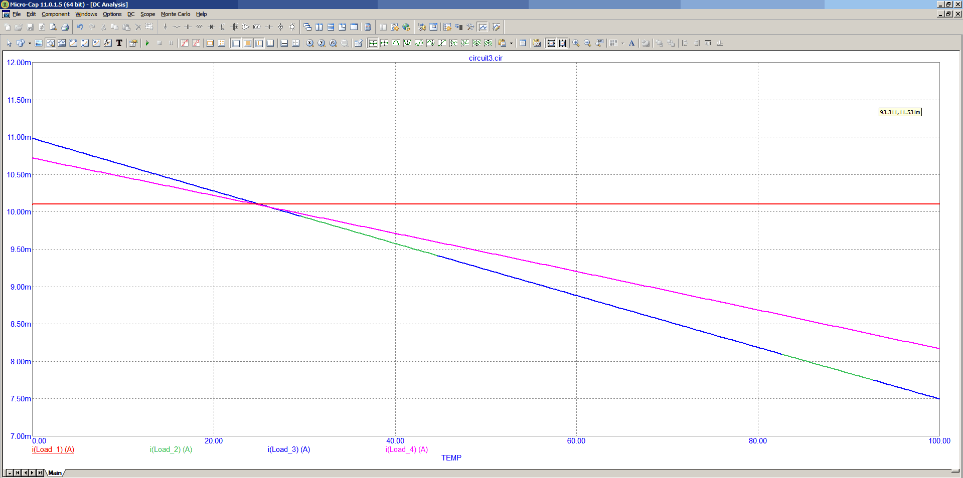The width and height of the screenshot is (963, 478).
Task: Click the fx function mode icon
Action: [108, 43]
